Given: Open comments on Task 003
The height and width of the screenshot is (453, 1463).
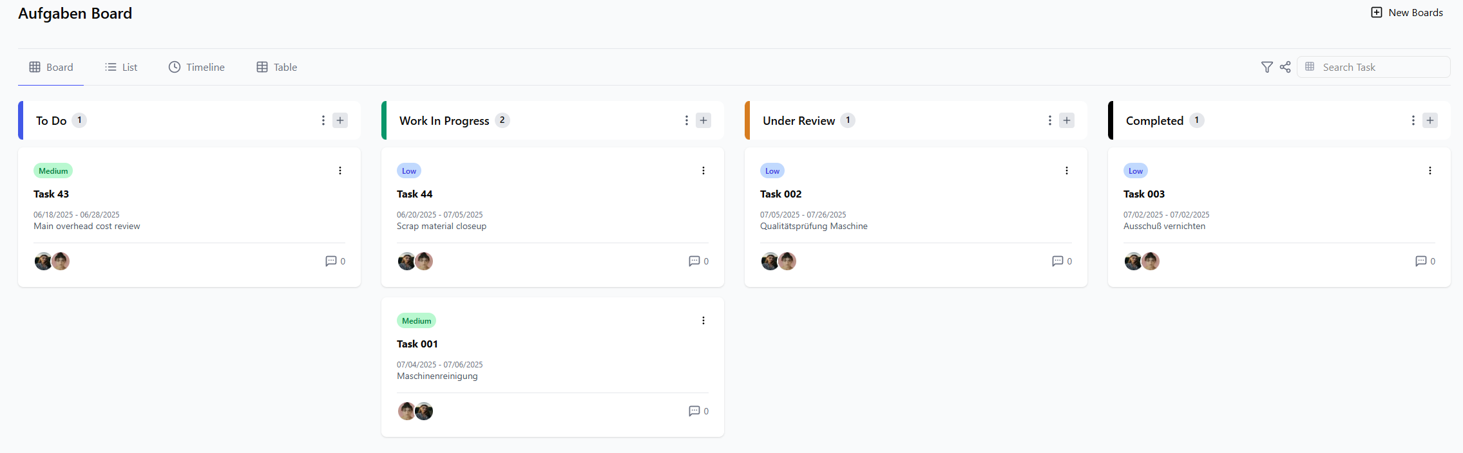Looking at the screenshot, I should pyautogui.click(x=1421, y=261).
